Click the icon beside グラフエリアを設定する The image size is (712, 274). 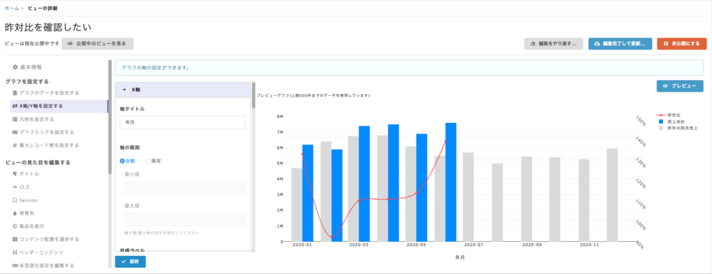[x=15, y=132]
